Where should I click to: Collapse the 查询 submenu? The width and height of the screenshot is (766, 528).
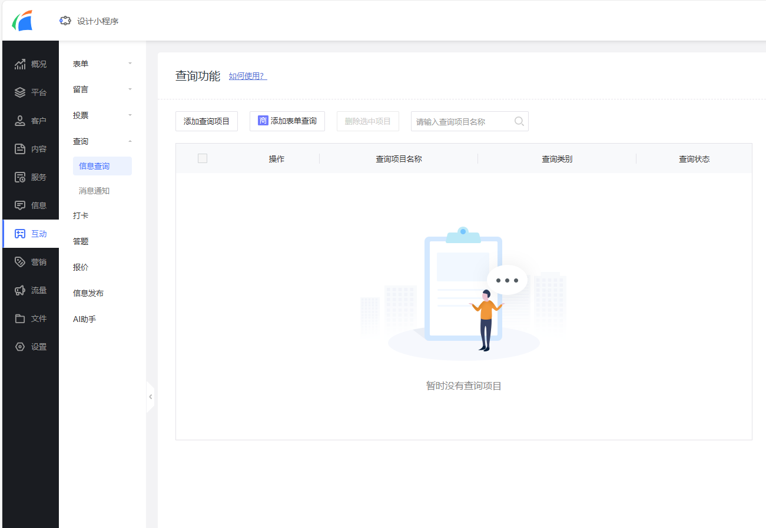click(130, 141)
